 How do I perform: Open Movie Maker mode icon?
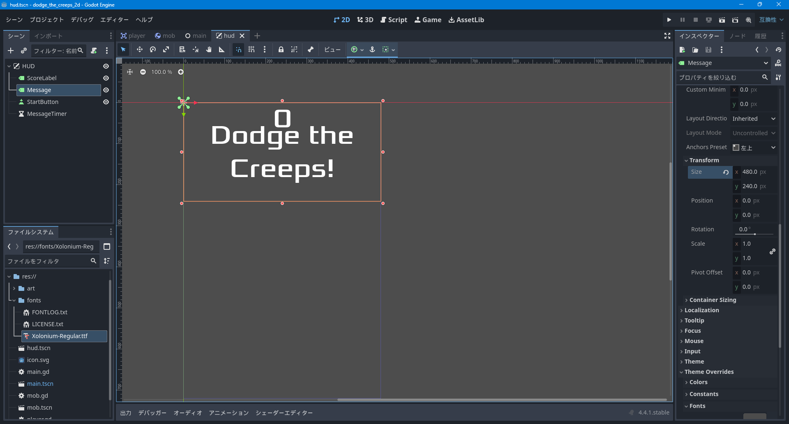(x=748, y=20)
